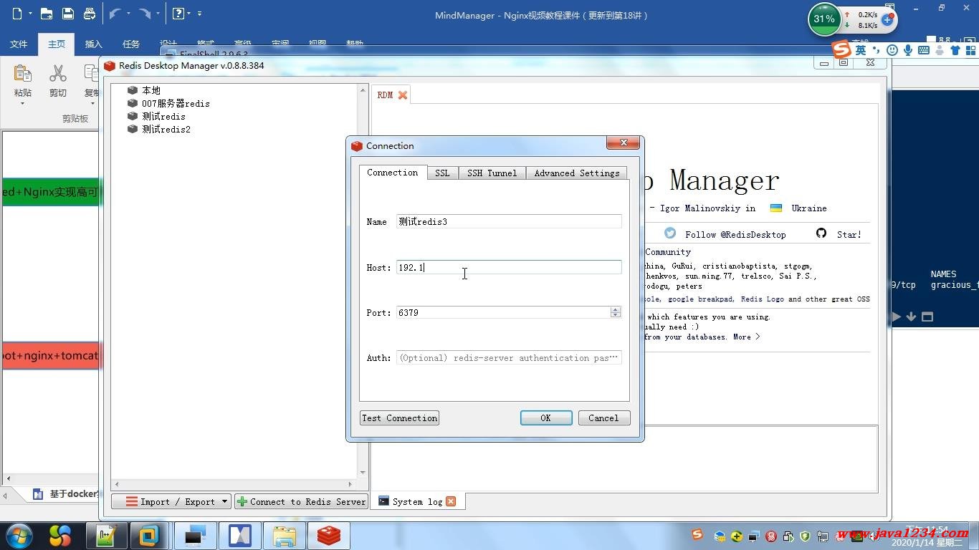Click Connect to Redis Server button
The width and height of the screenshot is (979, 550).
301,501
